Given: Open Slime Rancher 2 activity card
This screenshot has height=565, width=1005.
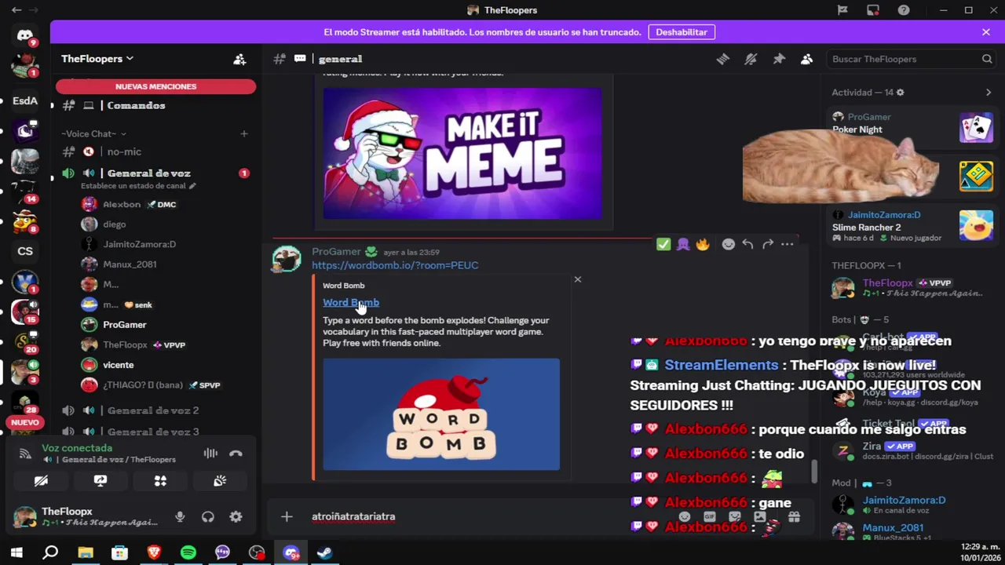Looking at the screenshot, I should tap(912, 226).
